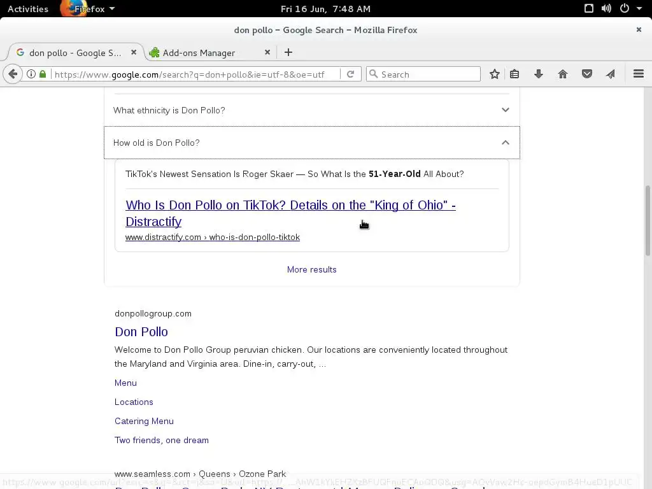Open the Catering Menu sitelink
The height and width of the screenshot is (489, 652).
coord(145,422)
